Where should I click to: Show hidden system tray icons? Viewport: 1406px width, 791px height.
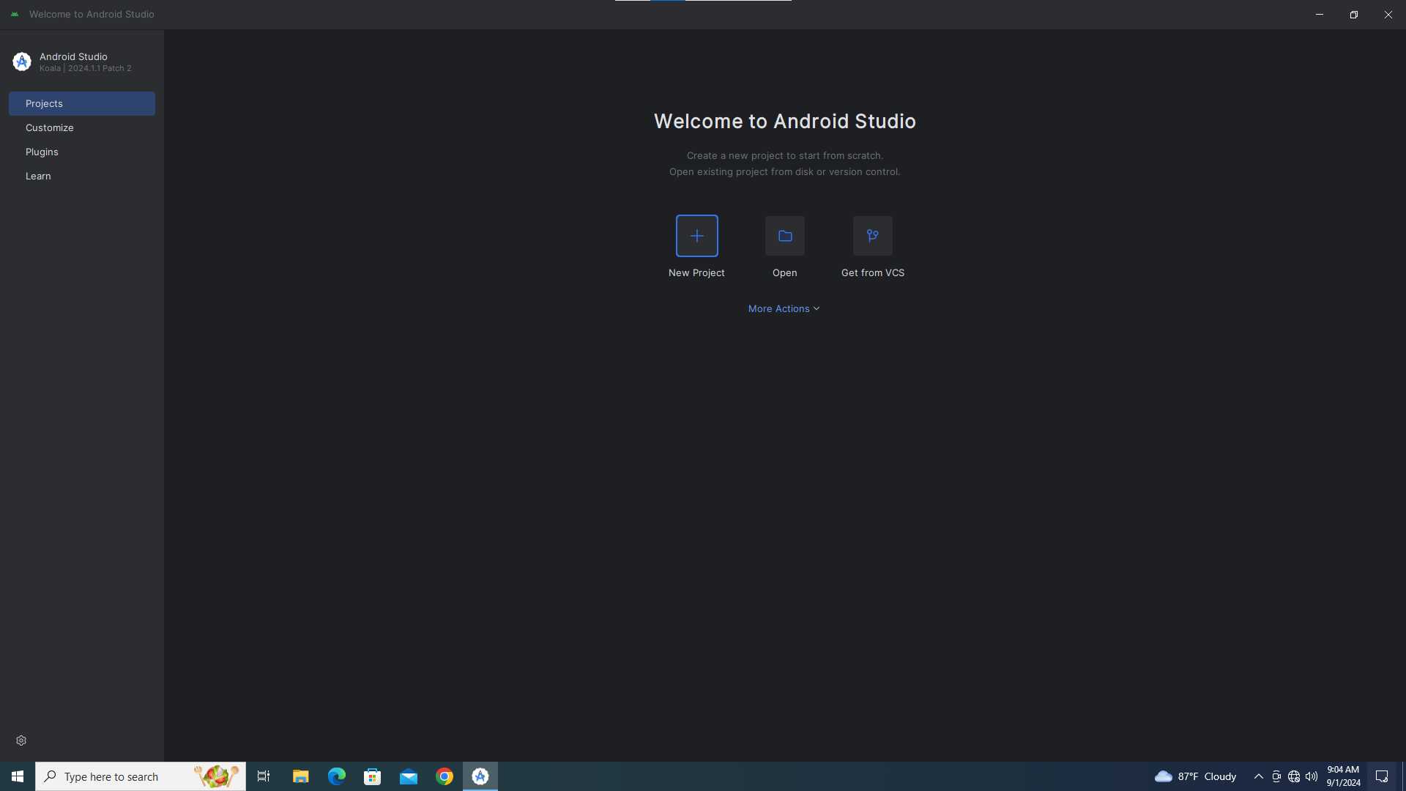tap(1258, 776)
